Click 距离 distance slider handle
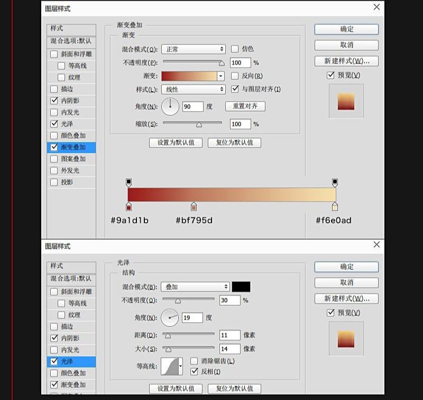423x400 pixels. [168, 336]
